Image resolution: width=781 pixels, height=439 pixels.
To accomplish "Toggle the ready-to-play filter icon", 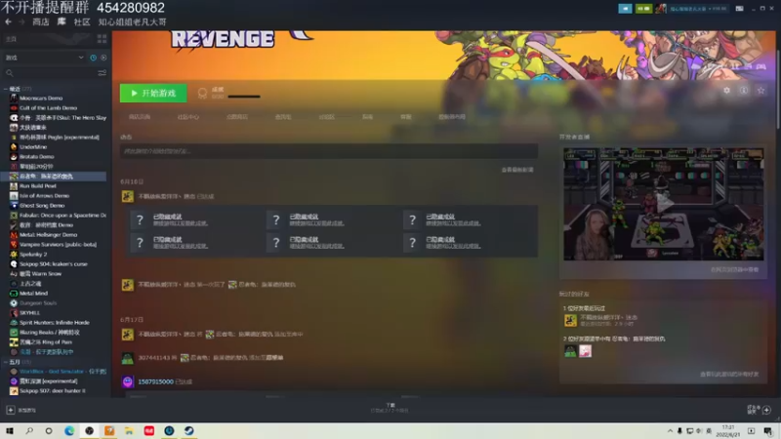I will (x=103, y=58).
